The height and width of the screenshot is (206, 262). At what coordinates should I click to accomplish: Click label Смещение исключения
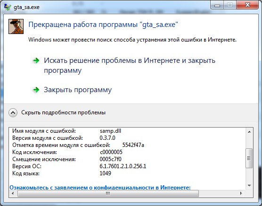44,159
